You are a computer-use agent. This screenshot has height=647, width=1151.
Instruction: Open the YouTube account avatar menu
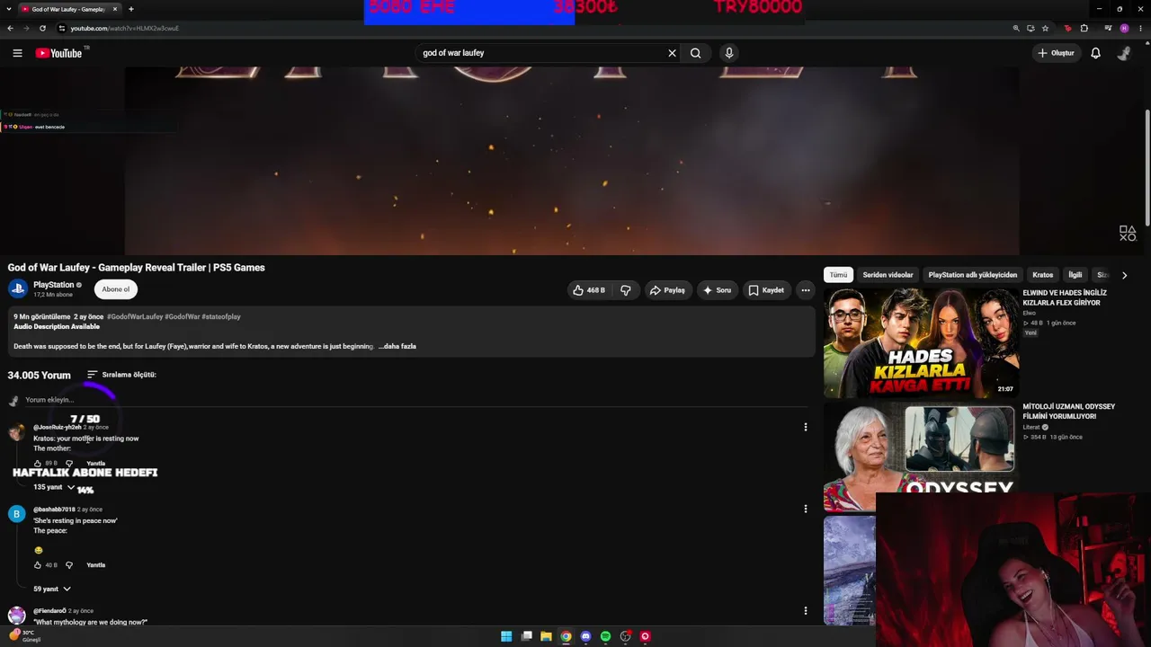click(x=1124, y=53)
